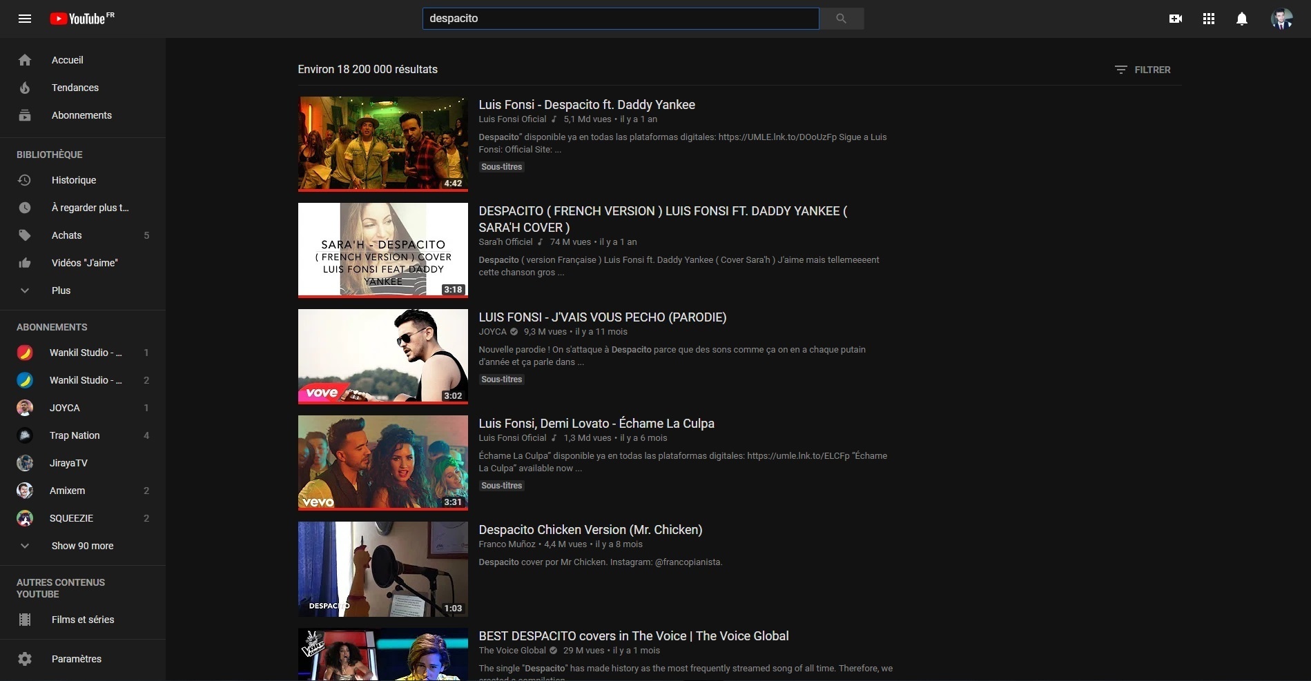
Task: Play Despacito Chicken Version thumbnail
Action: tap(382, 569)
